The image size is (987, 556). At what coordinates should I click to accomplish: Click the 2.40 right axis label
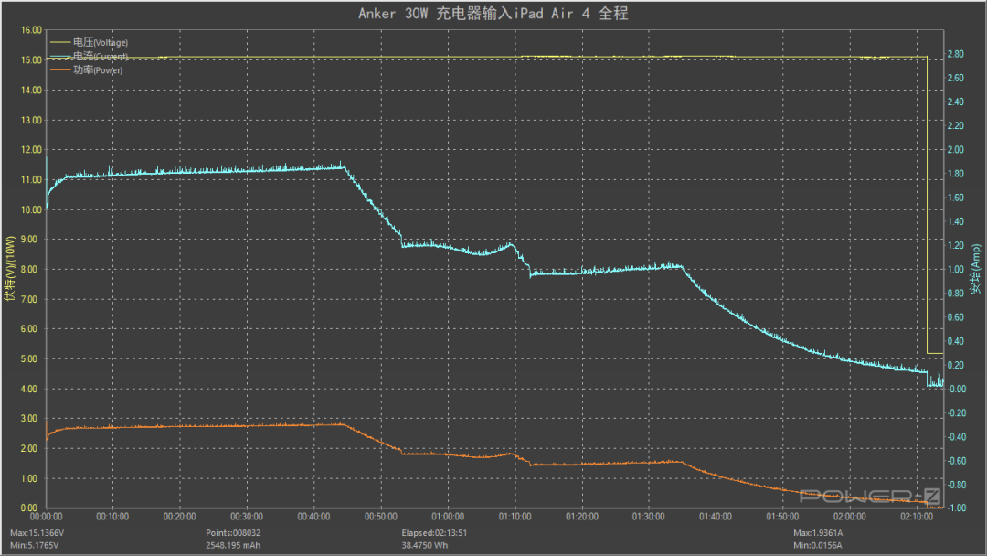956,102
